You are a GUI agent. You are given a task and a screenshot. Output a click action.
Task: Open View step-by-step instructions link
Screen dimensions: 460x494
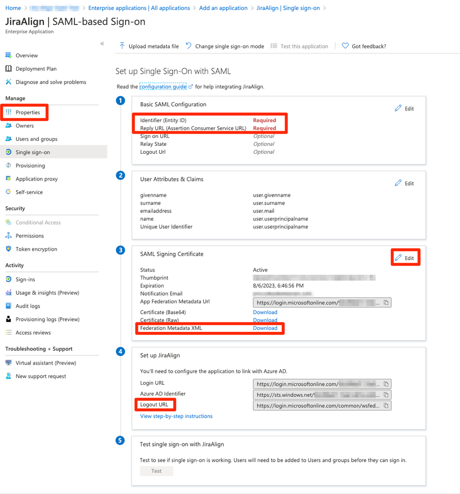tap(176, 416)
